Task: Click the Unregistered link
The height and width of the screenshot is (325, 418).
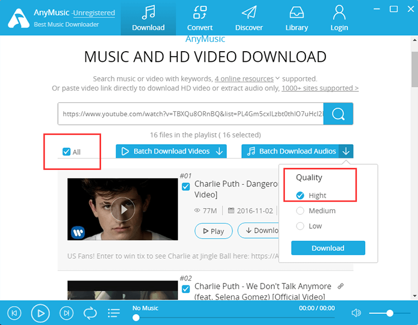Action: coord(94,13)
